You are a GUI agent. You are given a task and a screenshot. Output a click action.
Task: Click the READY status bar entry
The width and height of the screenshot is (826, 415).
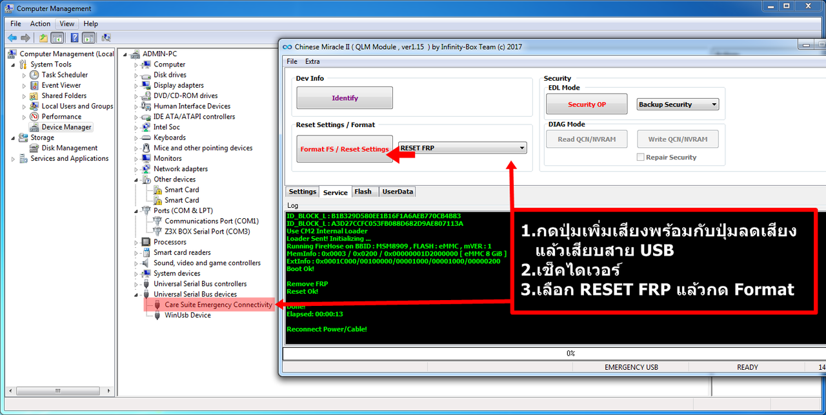click(747, 367)
